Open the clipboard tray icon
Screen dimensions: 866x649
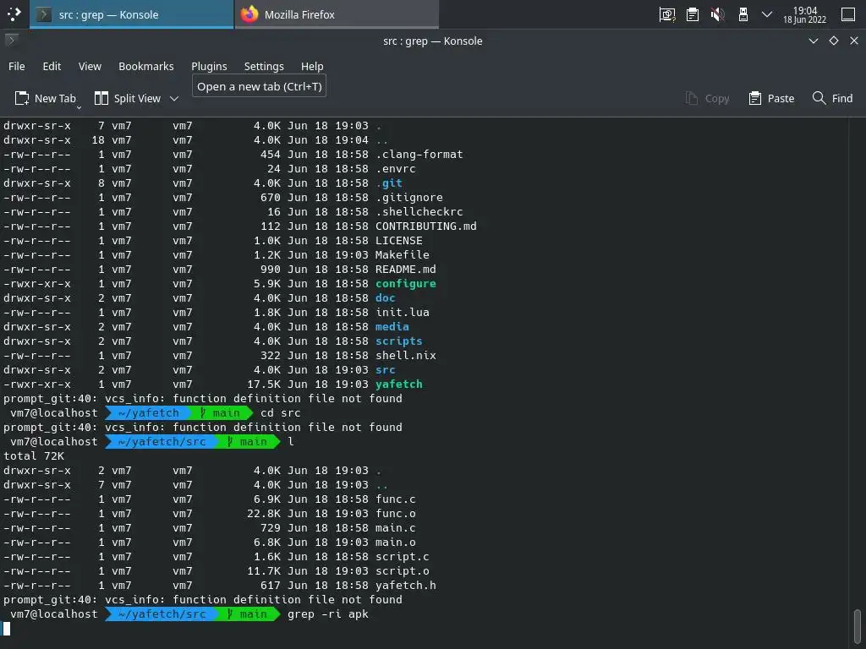[693, 14]
